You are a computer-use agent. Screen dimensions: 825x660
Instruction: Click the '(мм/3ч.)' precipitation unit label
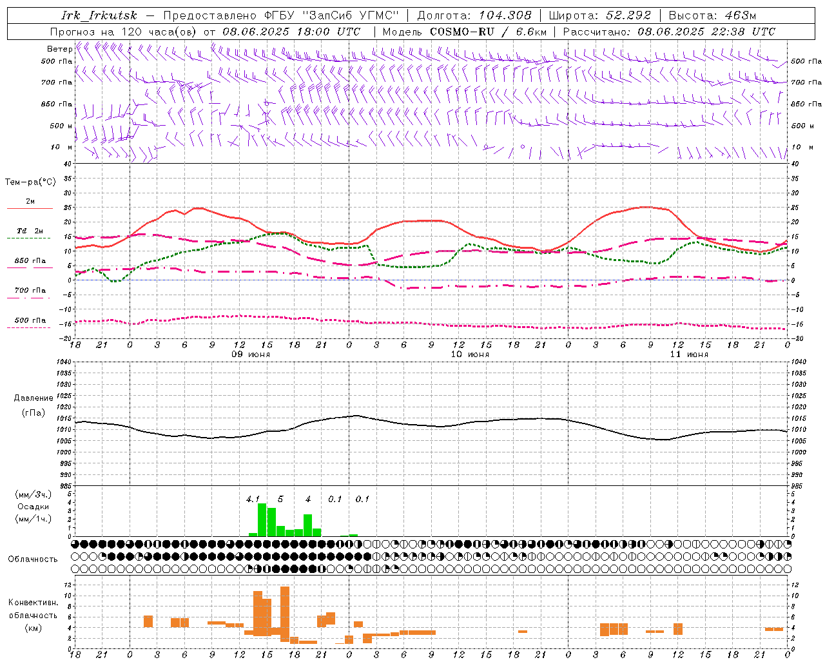(x=34, y=495)
